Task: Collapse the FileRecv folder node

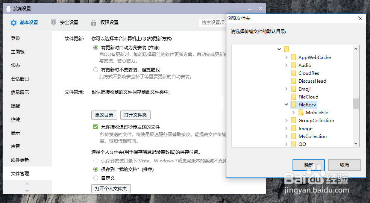Action: point(286,105)
